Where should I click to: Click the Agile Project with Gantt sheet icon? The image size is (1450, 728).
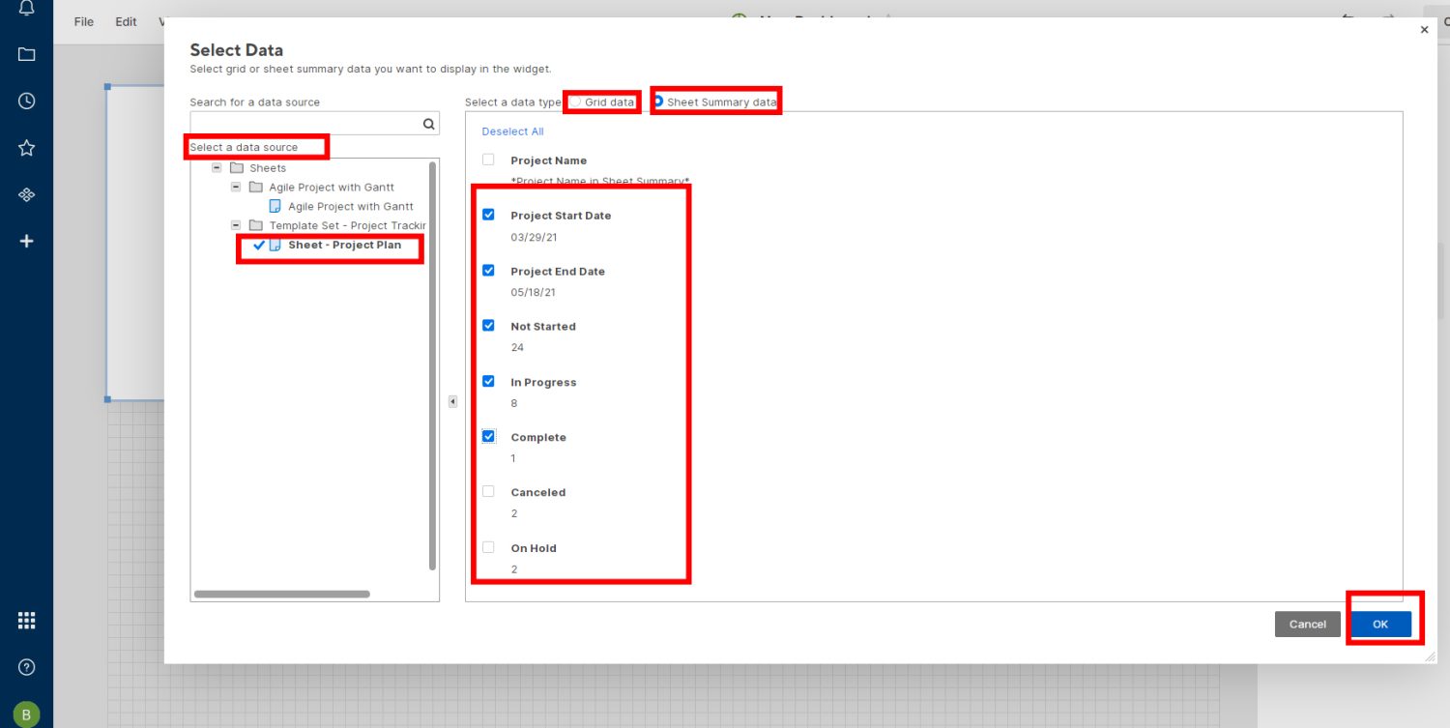275,206
